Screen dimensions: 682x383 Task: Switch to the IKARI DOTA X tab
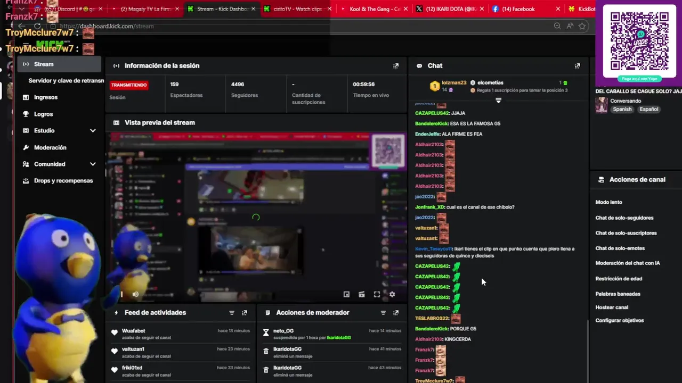pyautogui.click(x=450, y=9)
